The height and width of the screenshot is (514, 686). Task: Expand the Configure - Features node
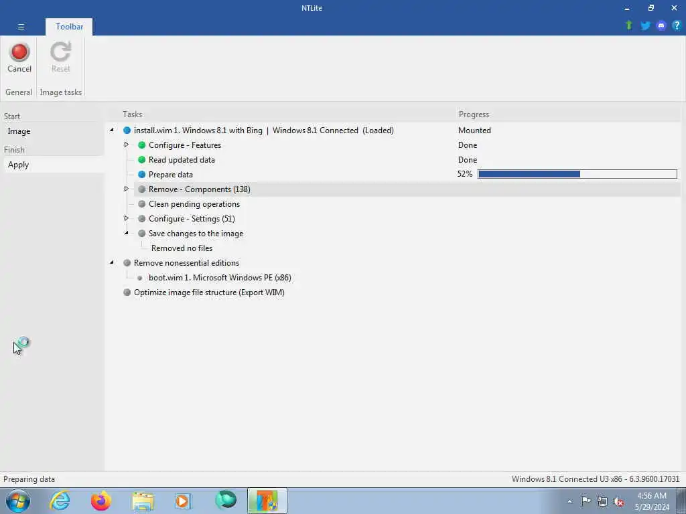126,145
